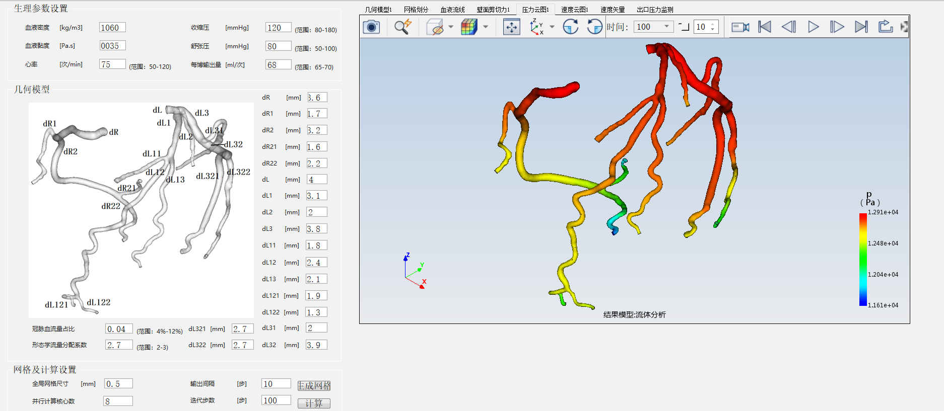
Task: Open the 壁面剪切力1 tab
Action: tap(493, 10)
